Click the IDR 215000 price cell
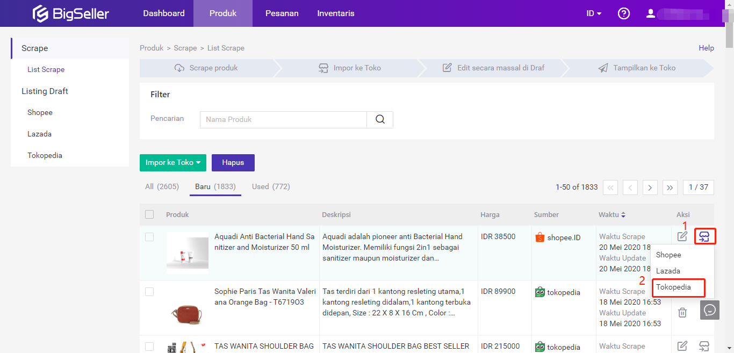 coord(500,347)
